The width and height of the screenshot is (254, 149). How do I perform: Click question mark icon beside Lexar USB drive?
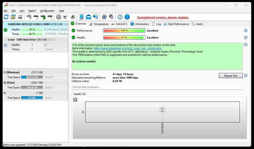click(x=5, y=45)
